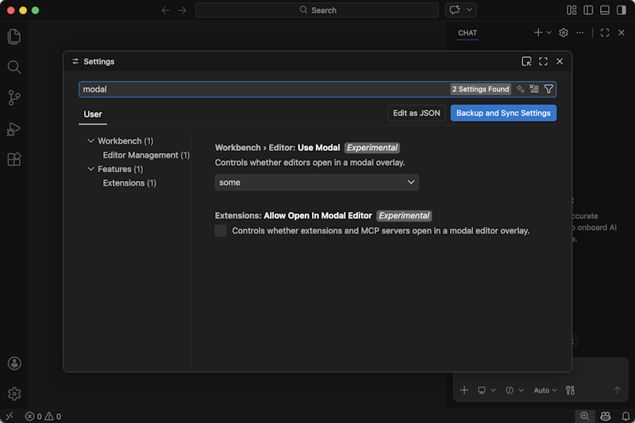This screenshot has width=635, height=423.
Task: Click the 2 Settings Found badge
Action: click(480, 89)
